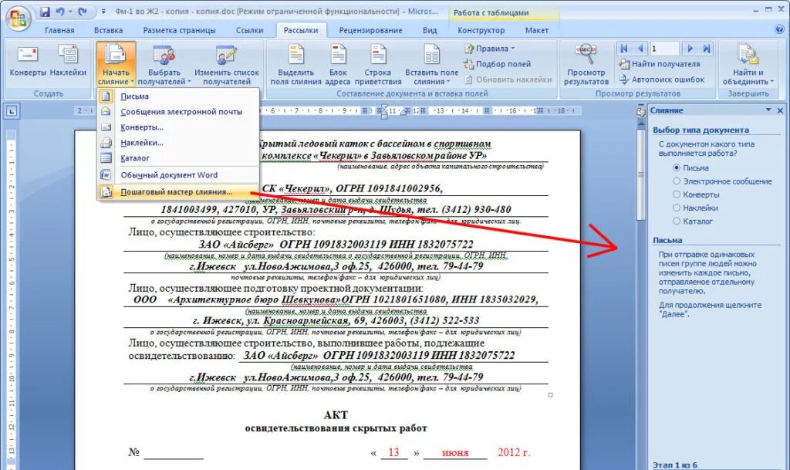790x470 pixels.
Task: Click Выделить поля слияния
Action: click(295, 64)
